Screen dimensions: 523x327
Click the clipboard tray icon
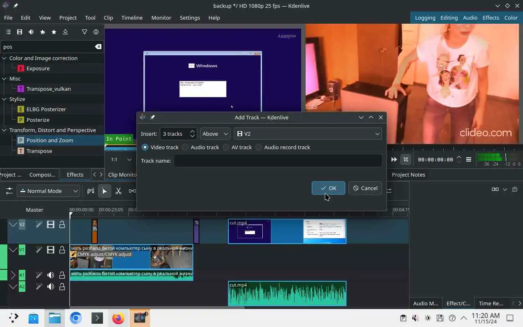tap(403, 318)
